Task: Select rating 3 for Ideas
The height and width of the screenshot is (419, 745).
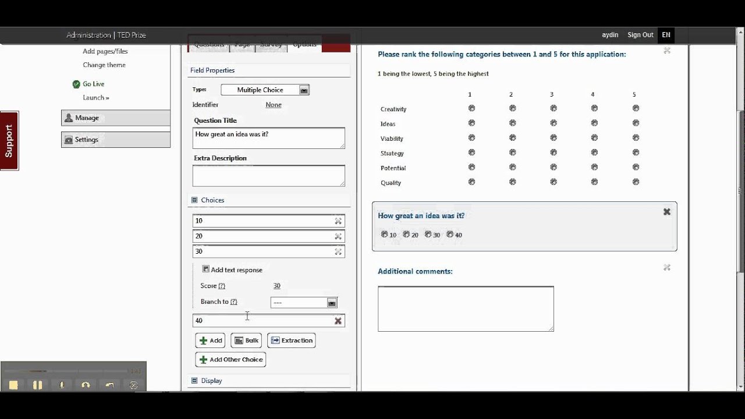Action: click(x=554, y=123)
